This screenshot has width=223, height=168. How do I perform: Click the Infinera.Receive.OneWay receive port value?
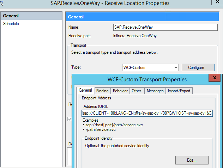coord(135,36)
